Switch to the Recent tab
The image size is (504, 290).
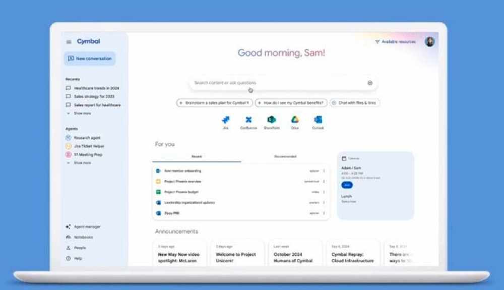(197, 156)
